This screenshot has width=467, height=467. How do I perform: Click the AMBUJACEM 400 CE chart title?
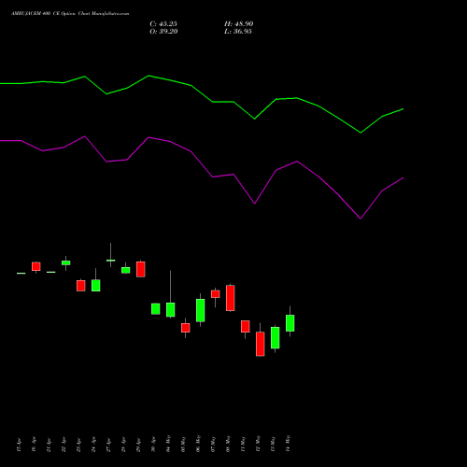point(70,14)
